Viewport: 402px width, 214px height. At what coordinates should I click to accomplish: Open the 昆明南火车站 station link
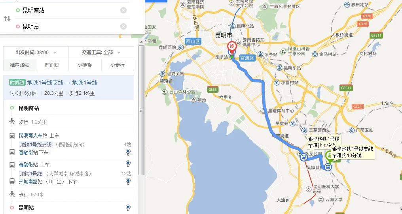(x=33, y=135)
